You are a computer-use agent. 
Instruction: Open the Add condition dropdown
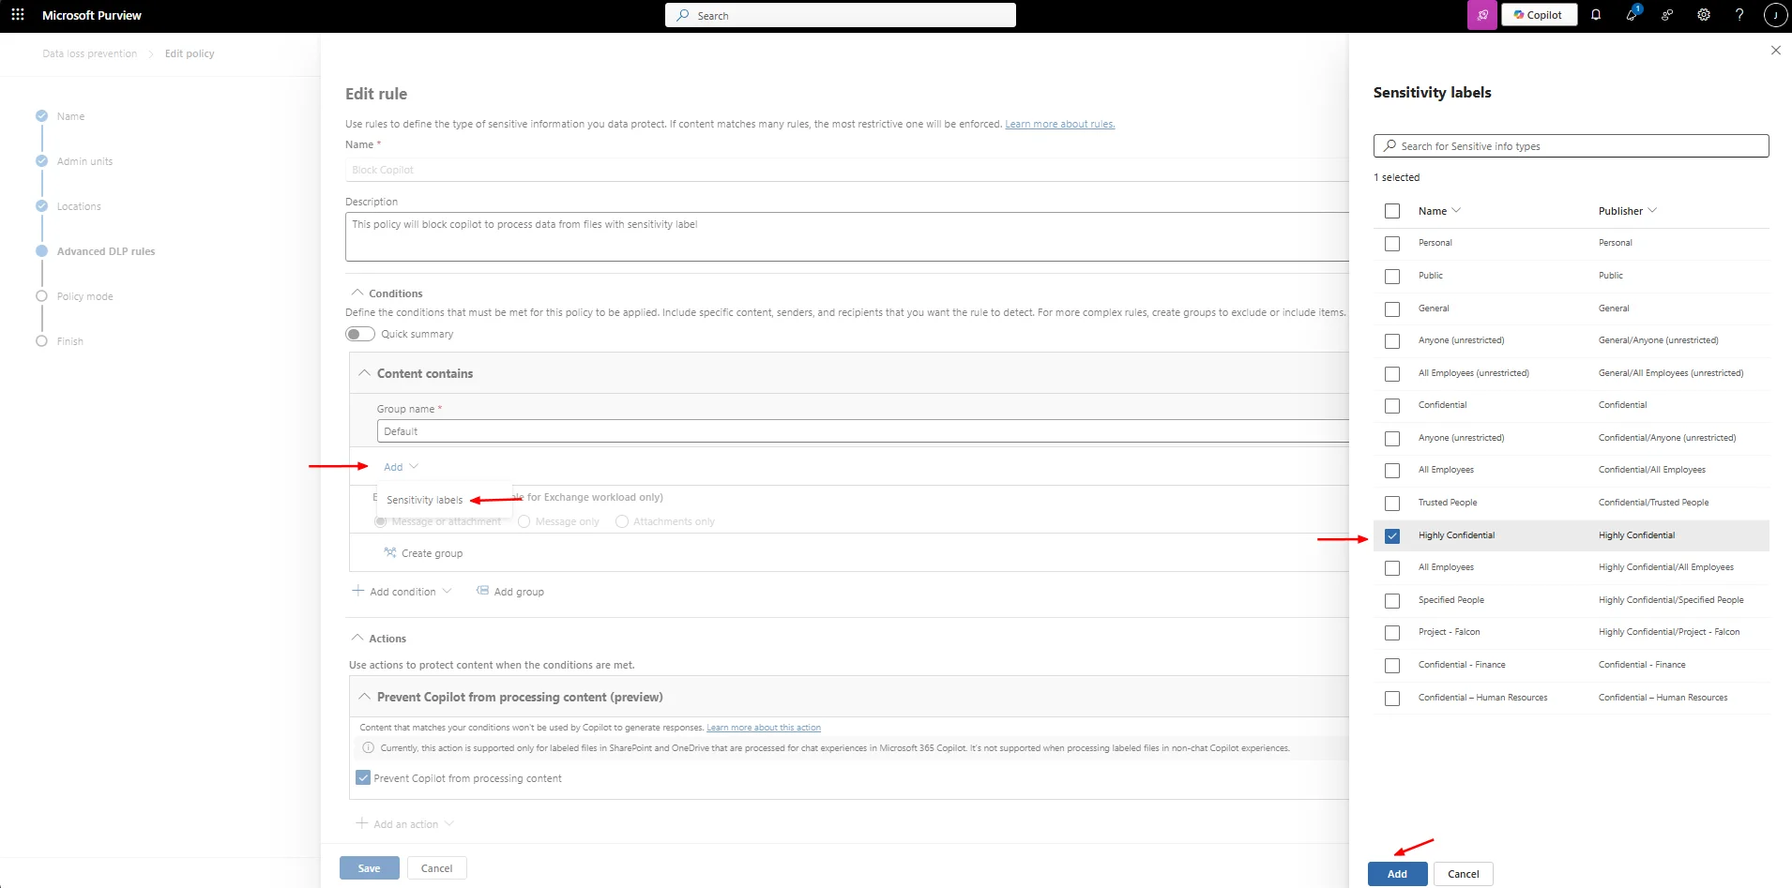[x=402, y=592]
